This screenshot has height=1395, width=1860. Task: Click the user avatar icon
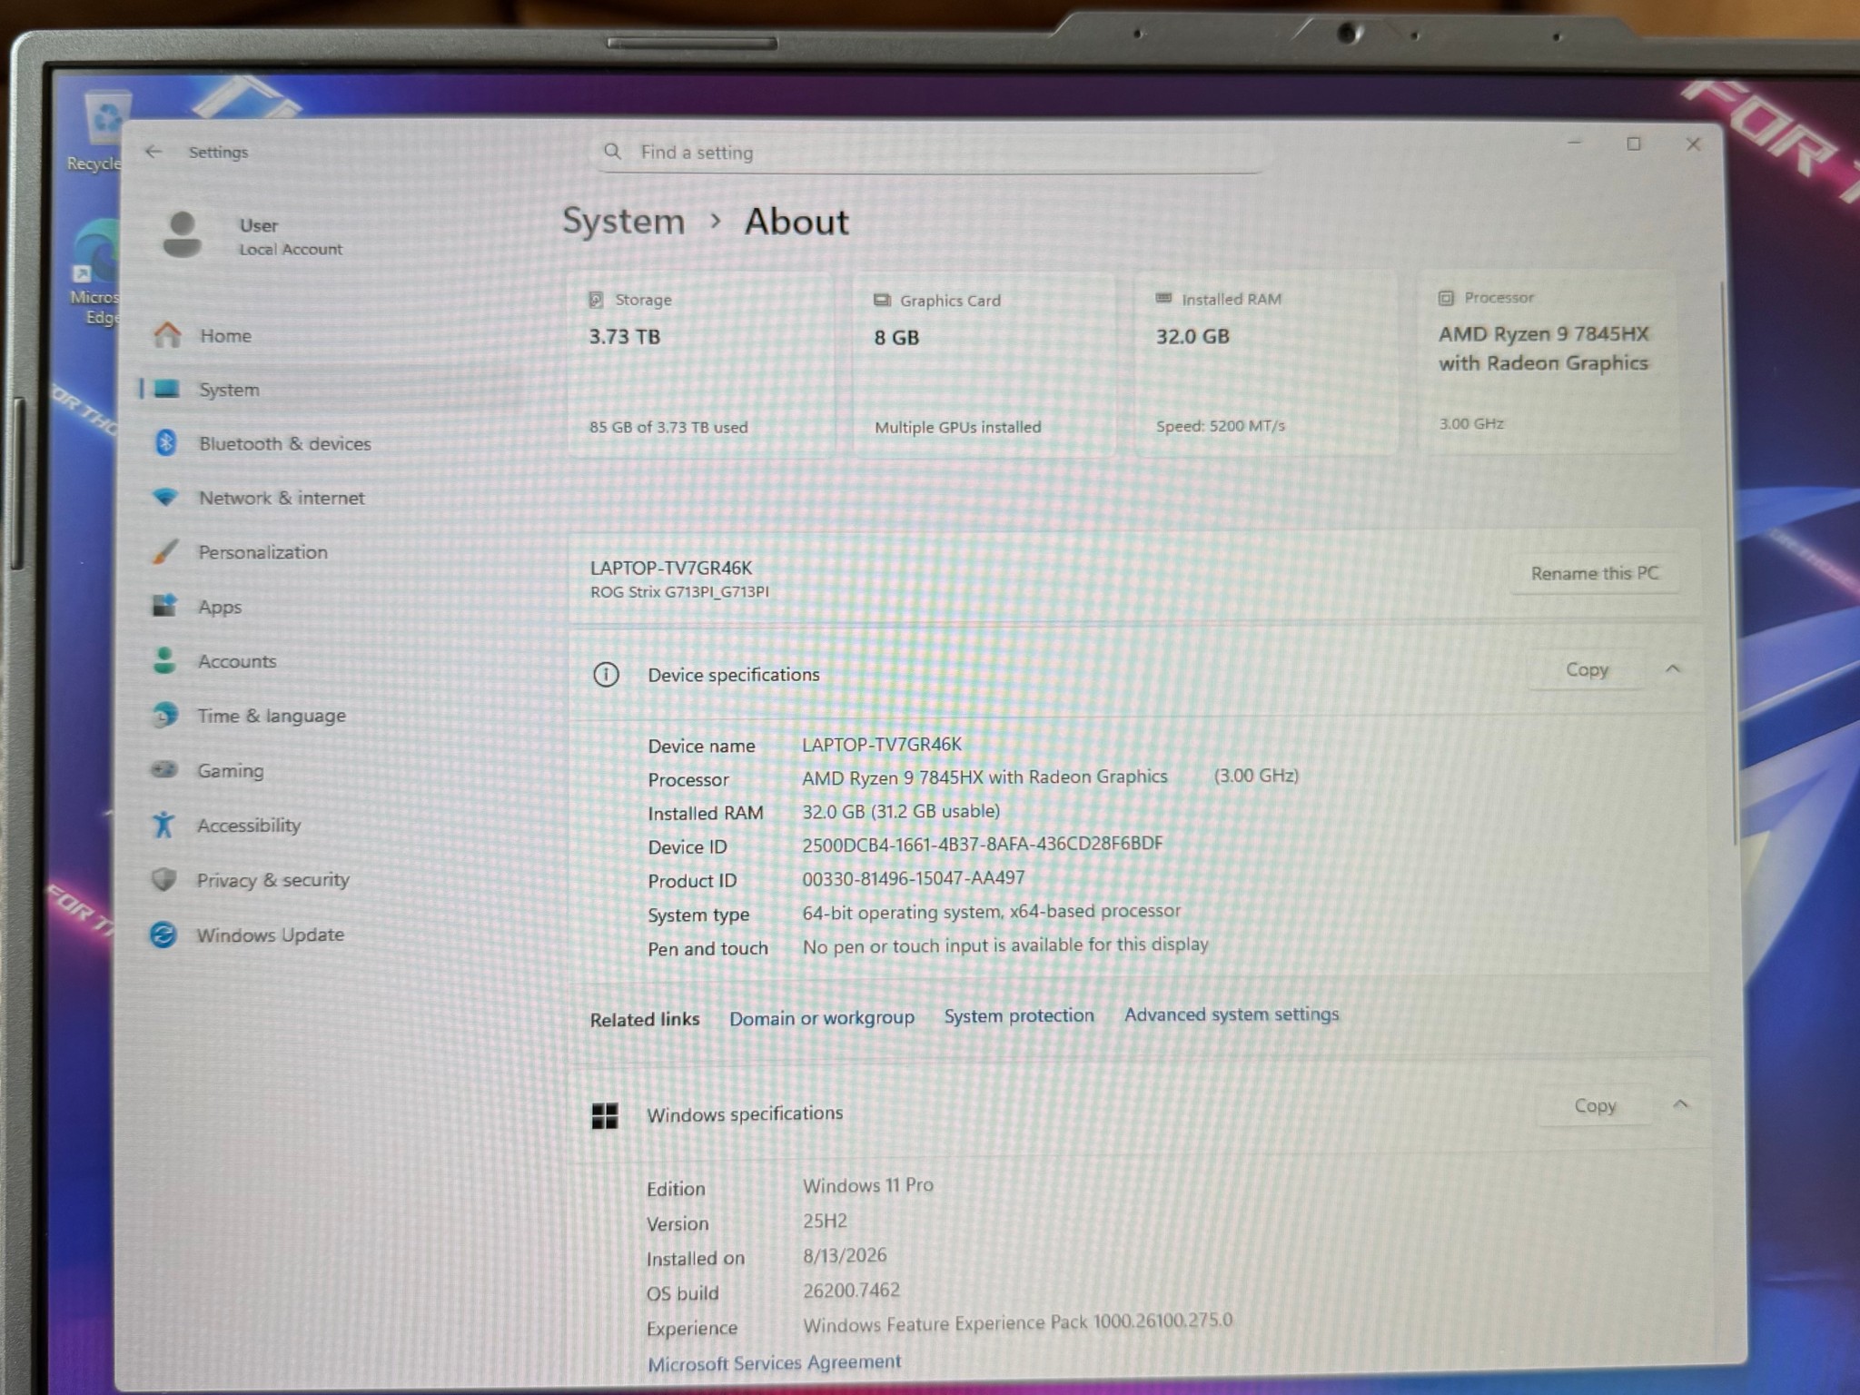[x=182, y=235]
